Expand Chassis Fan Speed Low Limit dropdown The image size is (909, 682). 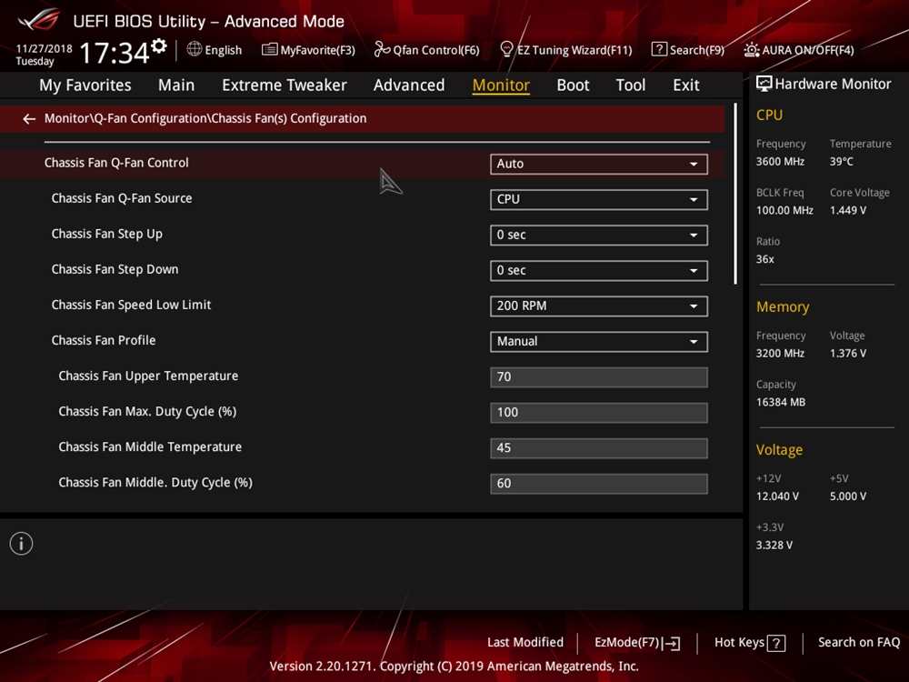pyautogui.click(x=598, y=306)
